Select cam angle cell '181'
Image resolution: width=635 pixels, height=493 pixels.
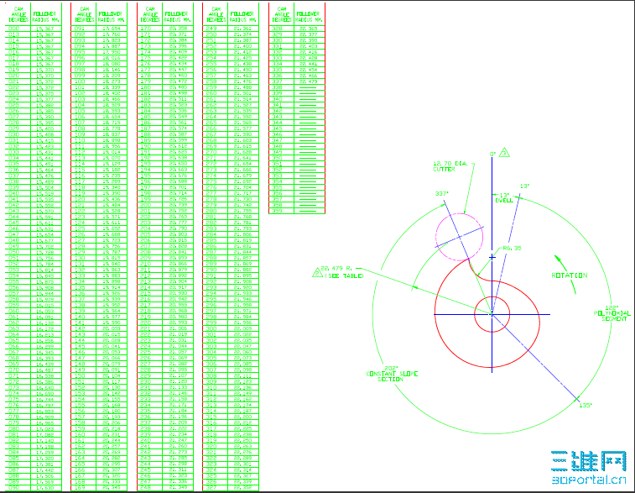click(150, 93)
